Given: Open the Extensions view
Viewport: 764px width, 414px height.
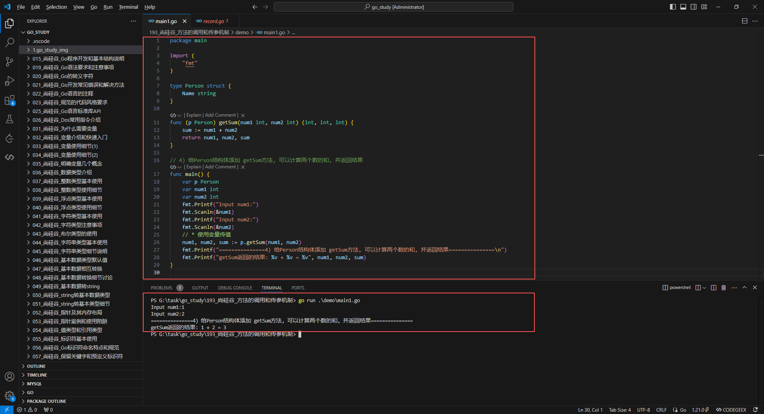Looking at the screenshot, I should click(10, 100).
